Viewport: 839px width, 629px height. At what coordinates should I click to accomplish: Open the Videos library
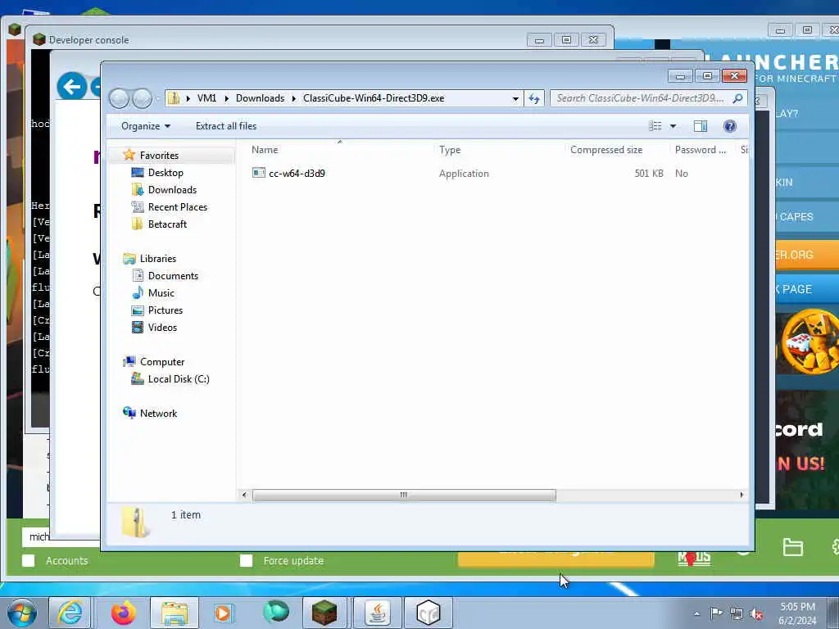162,328
